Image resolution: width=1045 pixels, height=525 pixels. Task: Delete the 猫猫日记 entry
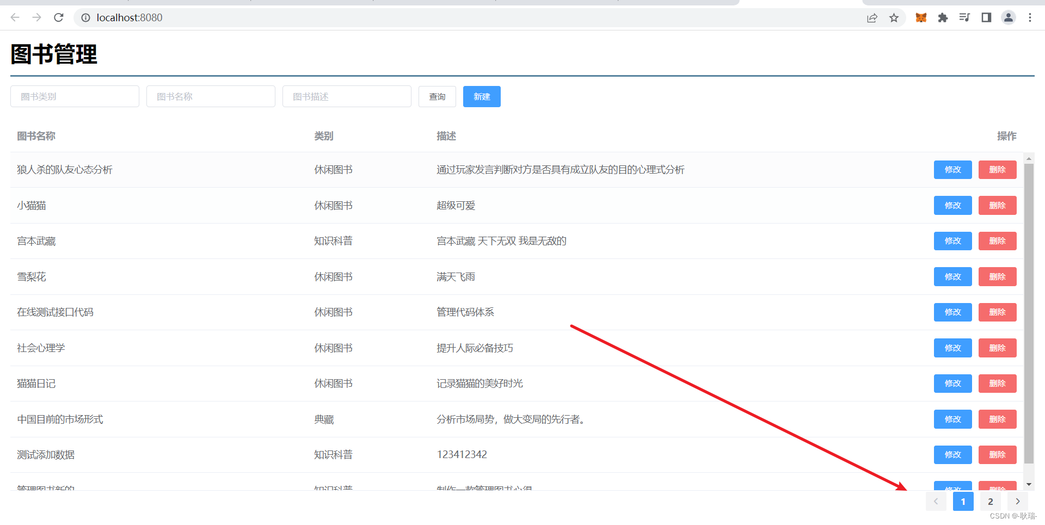click(x=997, y=384)
